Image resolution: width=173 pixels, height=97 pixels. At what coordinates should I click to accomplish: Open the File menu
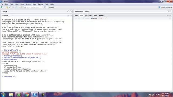coord(2,4)
